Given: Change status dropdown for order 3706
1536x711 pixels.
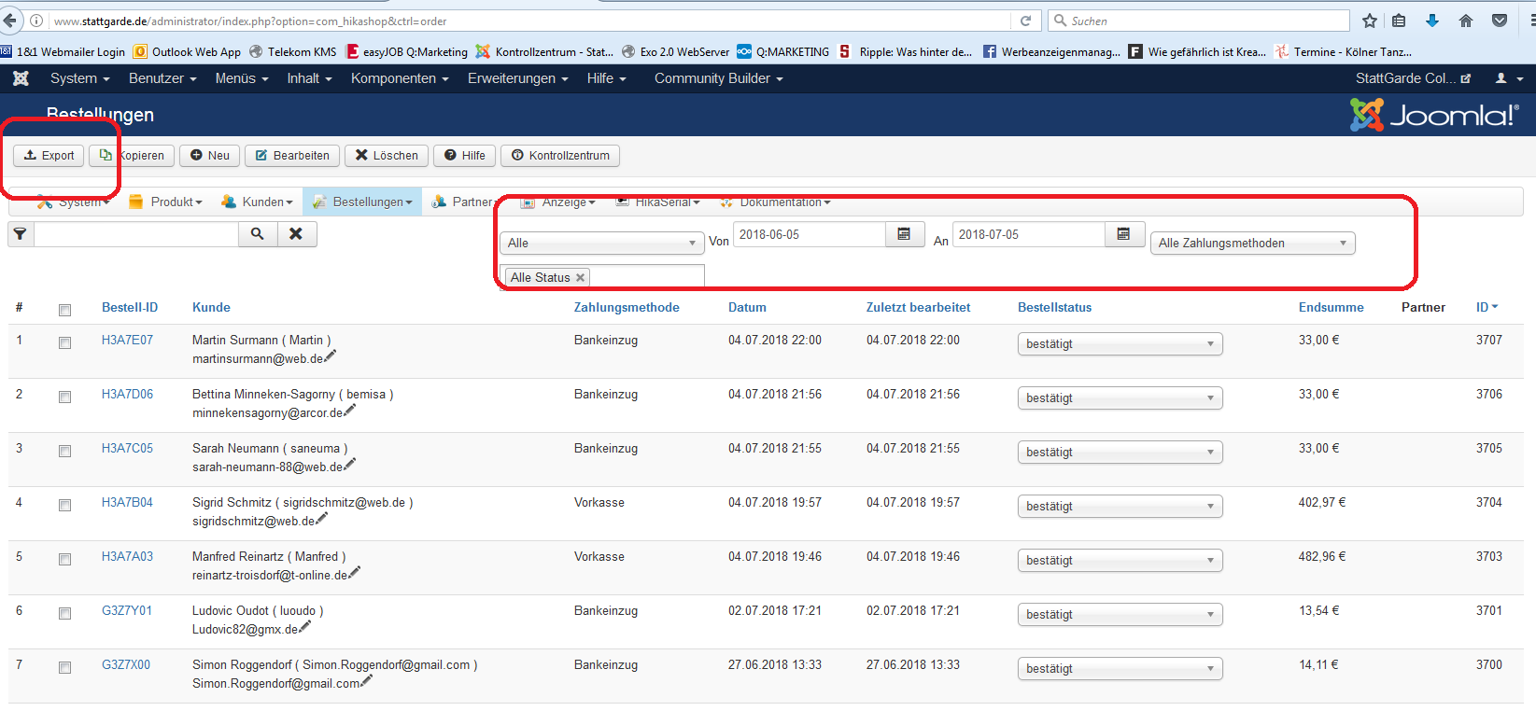Looking at the screenshot, I should point(1120,398).
